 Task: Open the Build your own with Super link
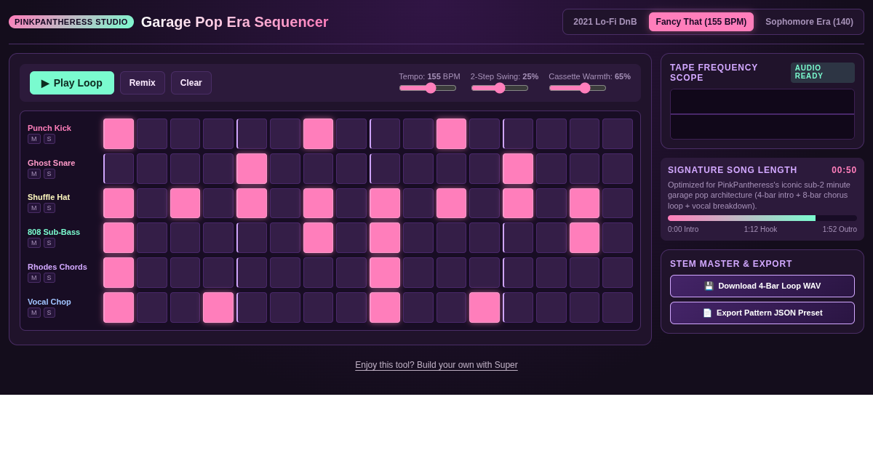coord(436,365)
